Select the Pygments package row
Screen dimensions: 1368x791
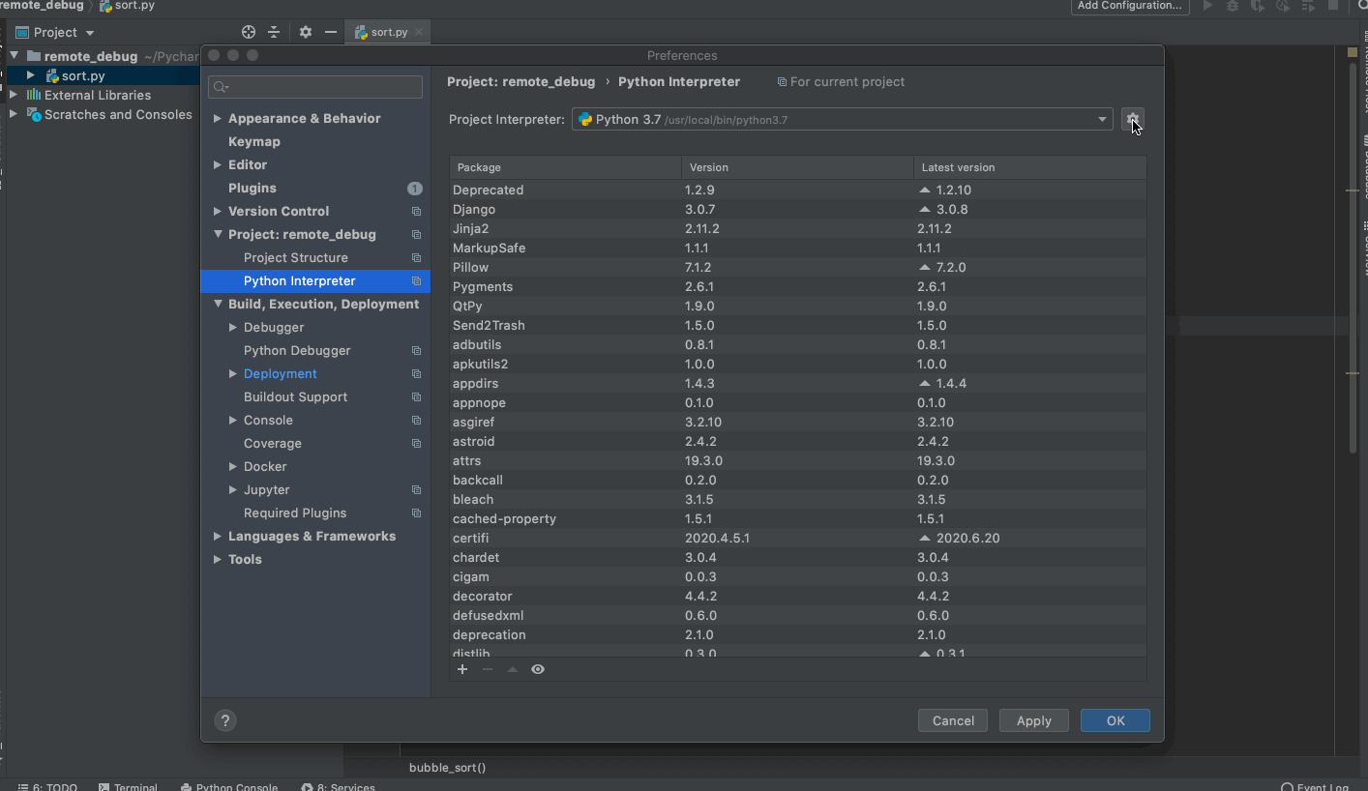(798, 286)
